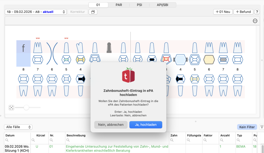264x153 pixels.
Task: Click the tooth chart zoom slider
Action: (x=26, y=107)
